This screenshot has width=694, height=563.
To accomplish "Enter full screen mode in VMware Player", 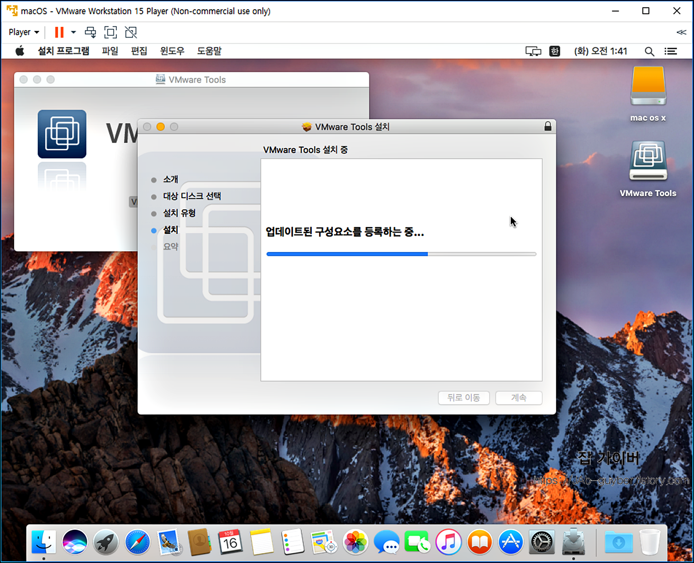I will (x=111, y=32).
